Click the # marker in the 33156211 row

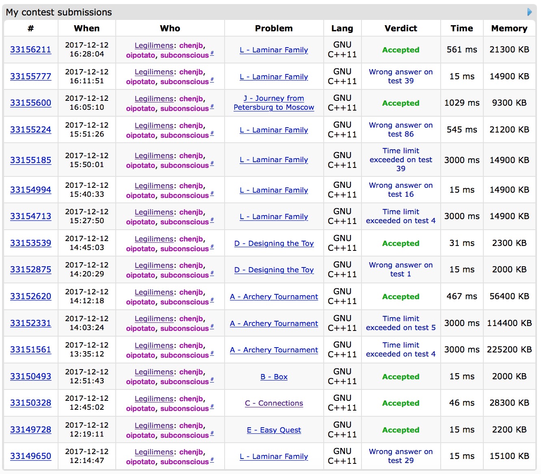coord(212,54)
